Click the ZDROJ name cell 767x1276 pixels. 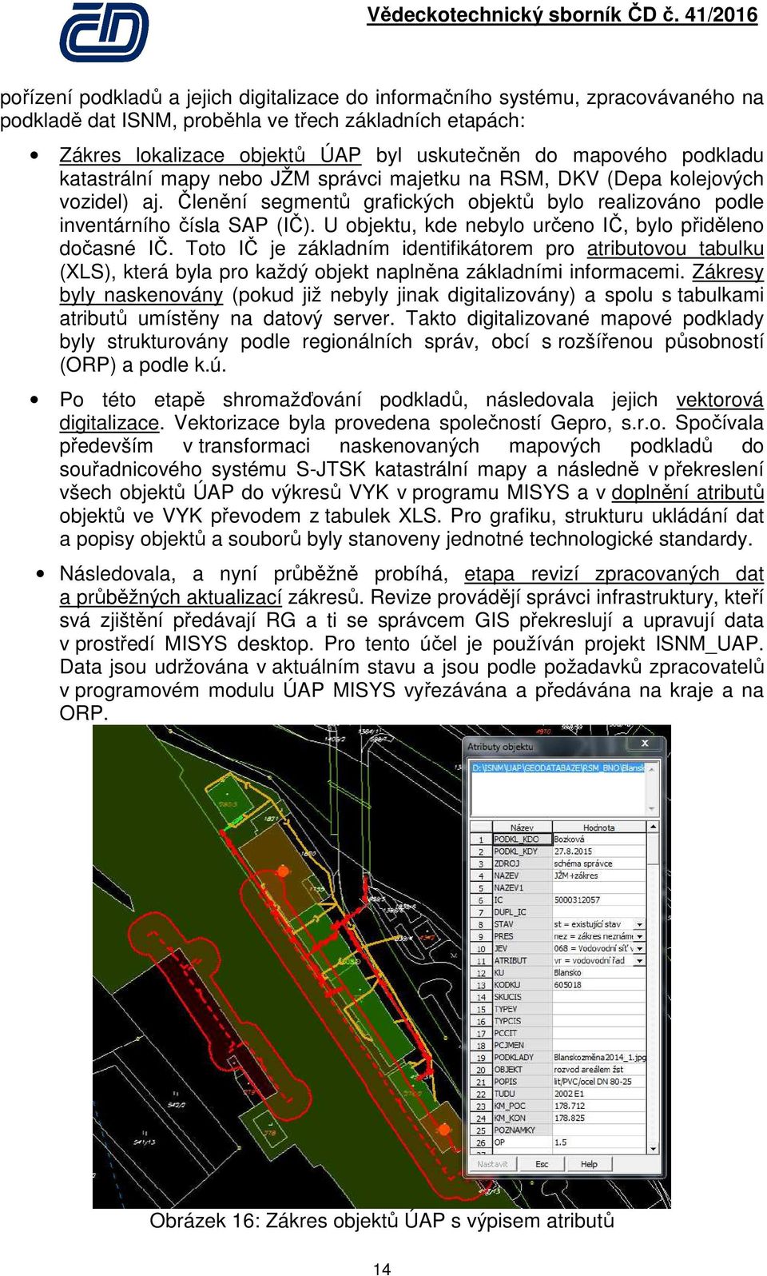(521, 863)
